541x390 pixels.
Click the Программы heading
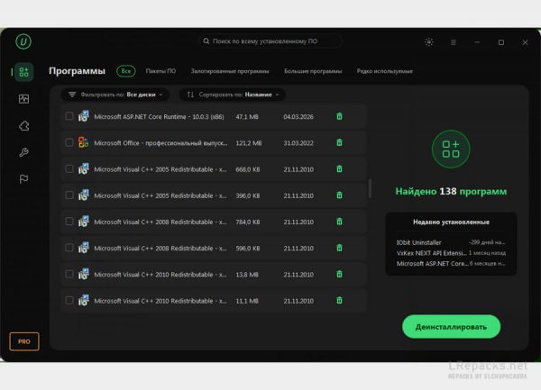77,71
